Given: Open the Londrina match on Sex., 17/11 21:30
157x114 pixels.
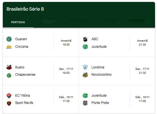Looking at the screenshot, I should pyautogui.click(x=117, y=71).
